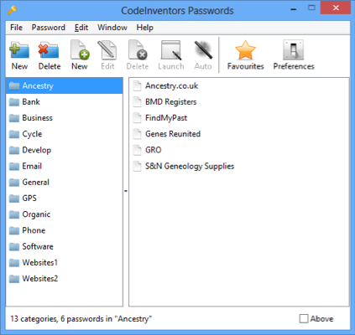The height and width of the screenshot is (335, 355).
Task: Maximize the CodeInventors Passwords window
Action: pyautogui.click(x=311, y=8)
